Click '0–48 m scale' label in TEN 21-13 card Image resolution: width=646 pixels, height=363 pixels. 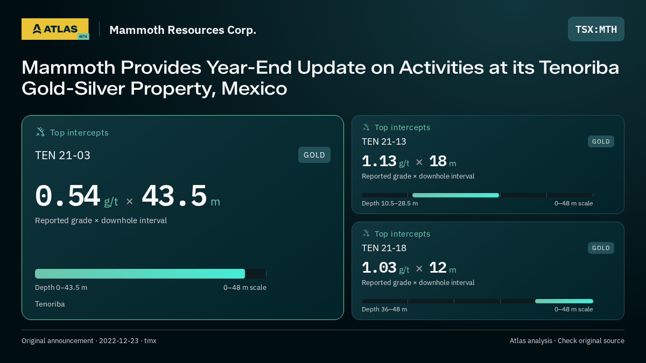(x=574, y=203)
